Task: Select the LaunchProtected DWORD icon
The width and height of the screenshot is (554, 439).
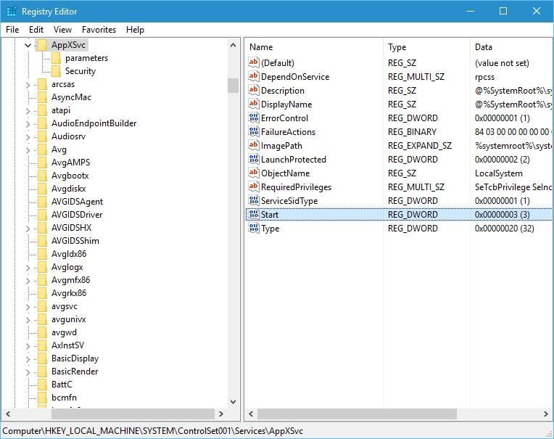Action: 253,160
